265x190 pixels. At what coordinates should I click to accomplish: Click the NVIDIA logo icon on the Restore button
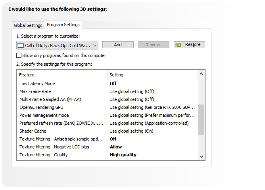pos(178,45)
